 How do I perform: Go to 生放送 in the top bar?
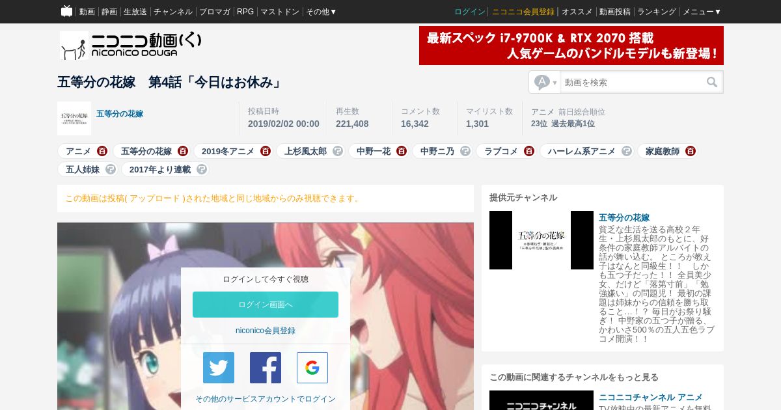tap(135, 12)
